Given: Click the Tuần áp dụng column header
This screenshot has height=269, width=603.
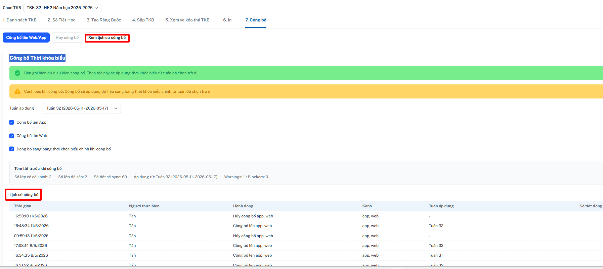Looking at the screenshot, I should click(x=441, y=206).
